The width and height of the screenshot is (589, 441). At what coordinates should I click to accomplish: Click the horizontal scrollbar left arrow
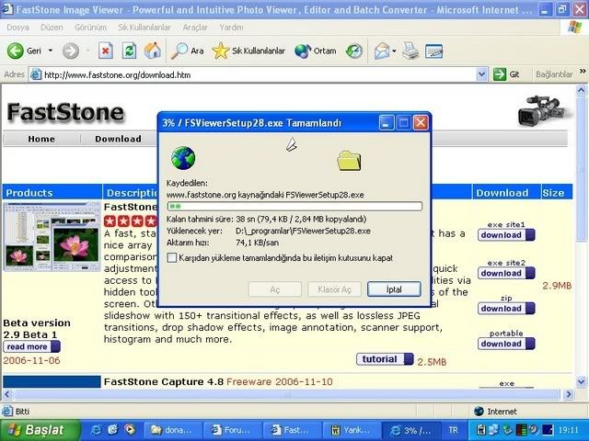coord(8,394)
